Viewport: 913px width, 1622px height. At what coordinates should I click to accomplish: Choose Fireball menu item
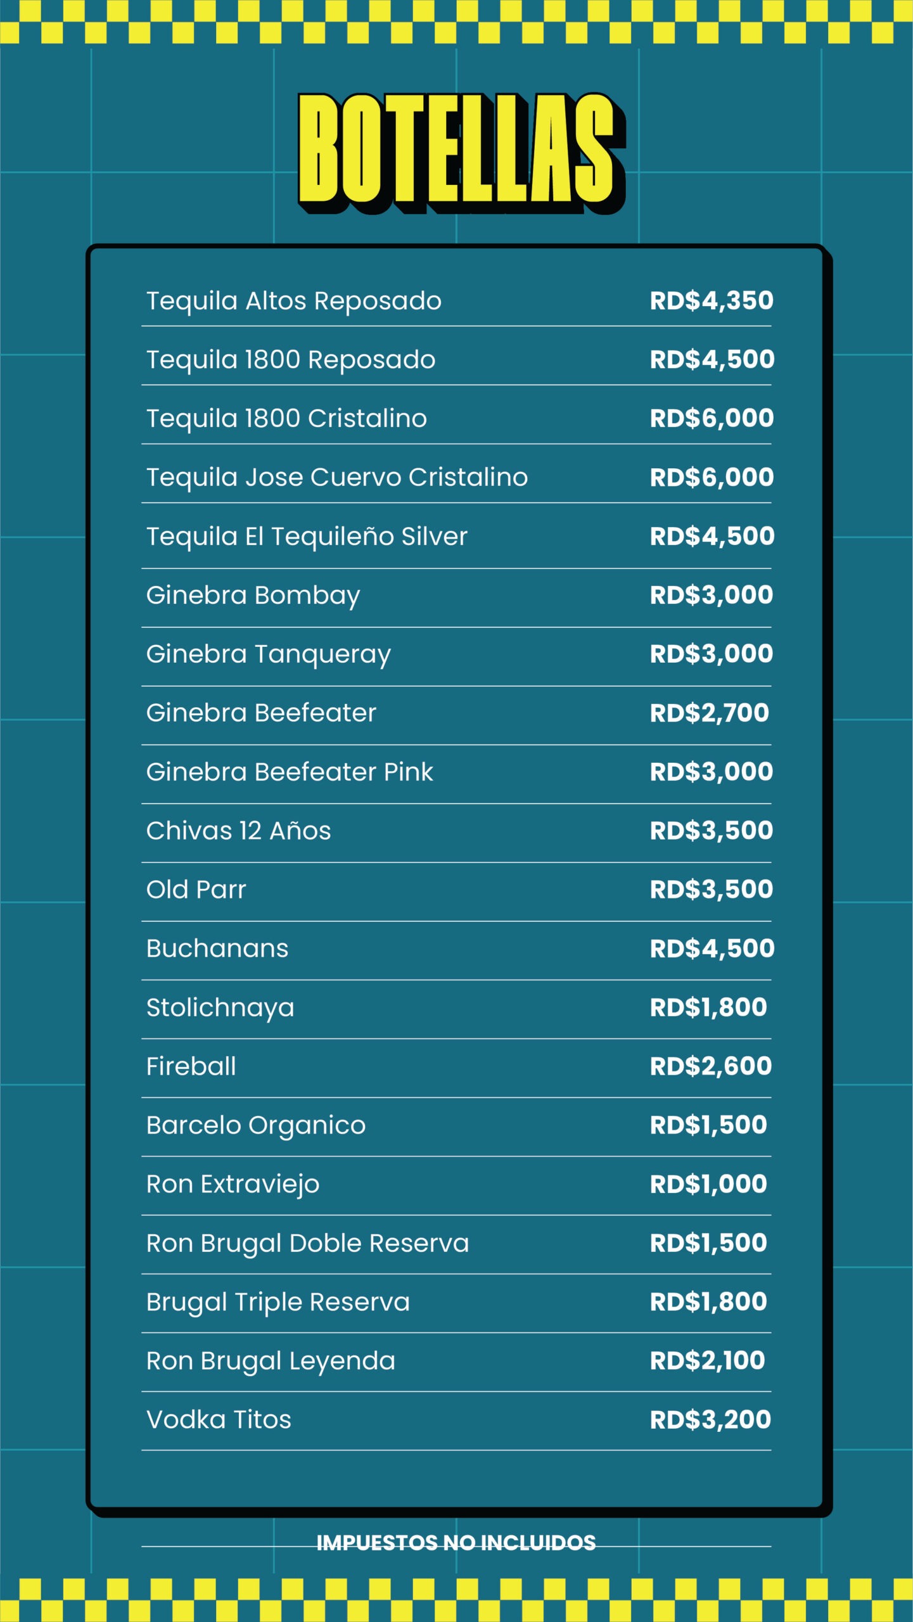pos(191,1066)
